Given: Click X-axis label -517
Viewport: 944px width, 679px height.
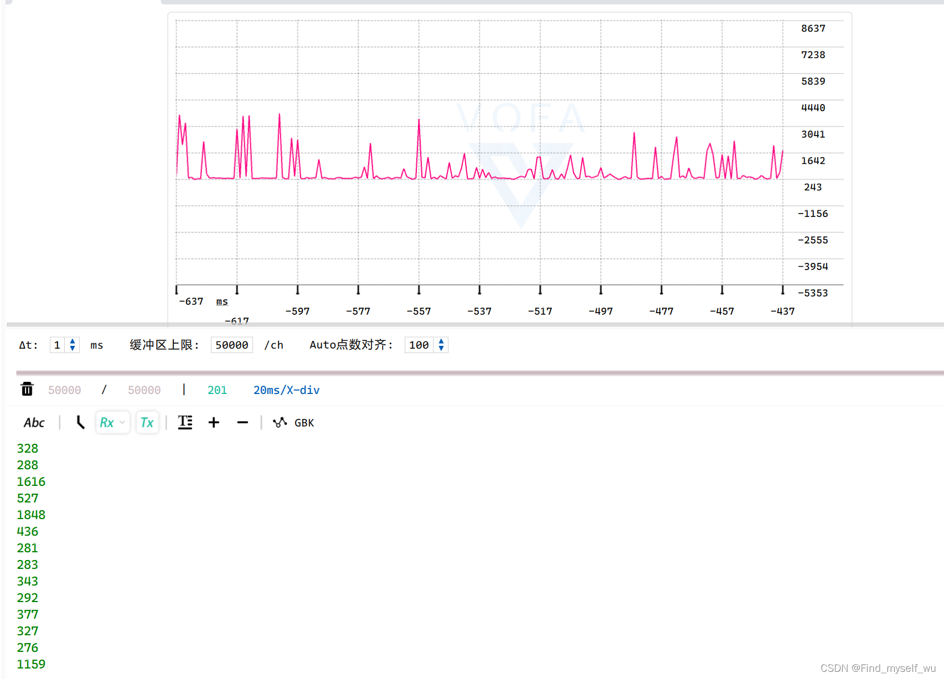Looking at the screenshot, I should [540, 312].
